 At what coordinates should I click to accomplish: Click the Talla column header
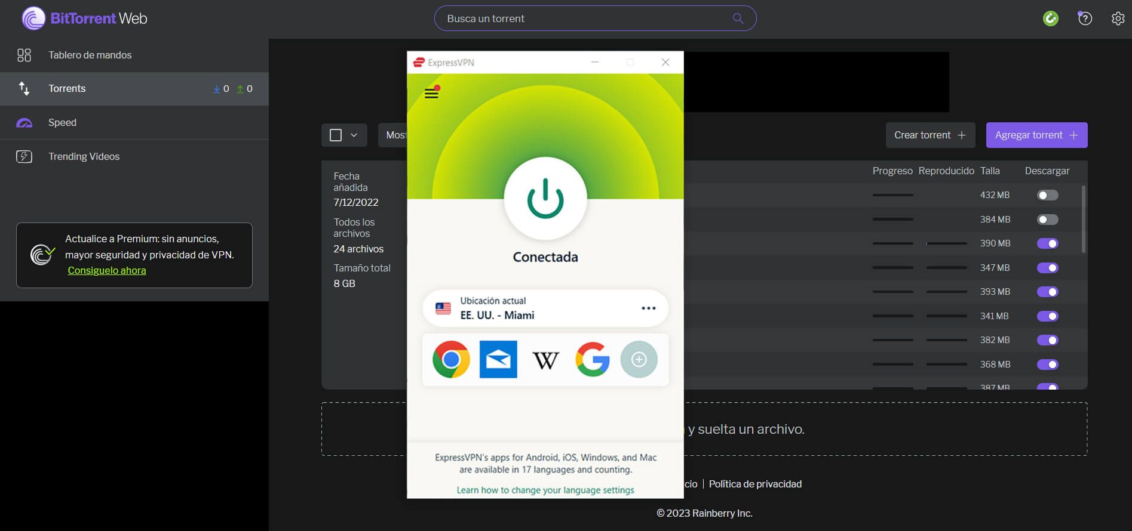(x=990, y=171)
